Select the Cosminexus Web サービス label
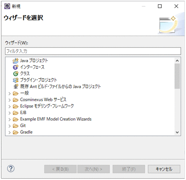 point(43,100)
